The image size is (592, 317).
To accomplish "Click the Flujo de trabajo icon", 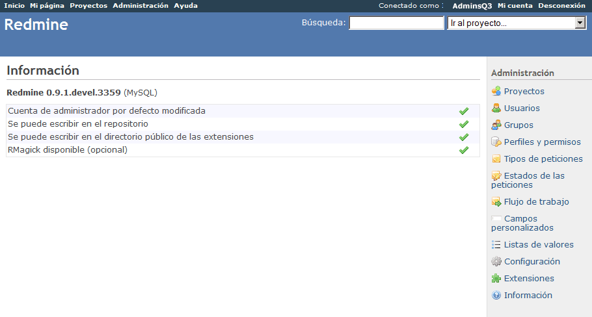I will (496, 201).
